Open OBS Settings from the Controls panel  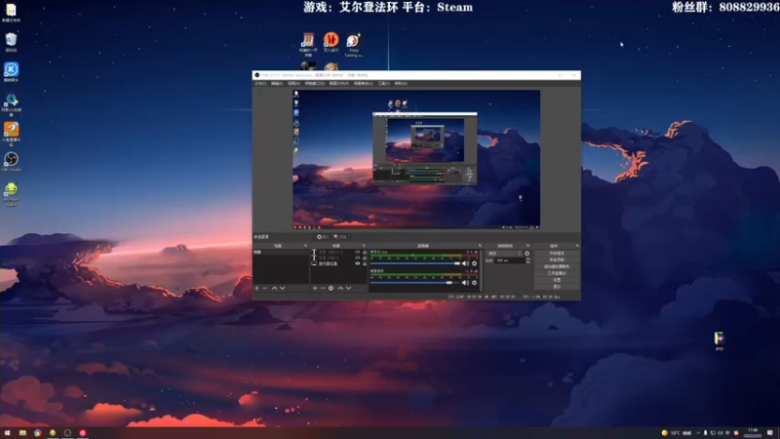[x=557, y=280]
